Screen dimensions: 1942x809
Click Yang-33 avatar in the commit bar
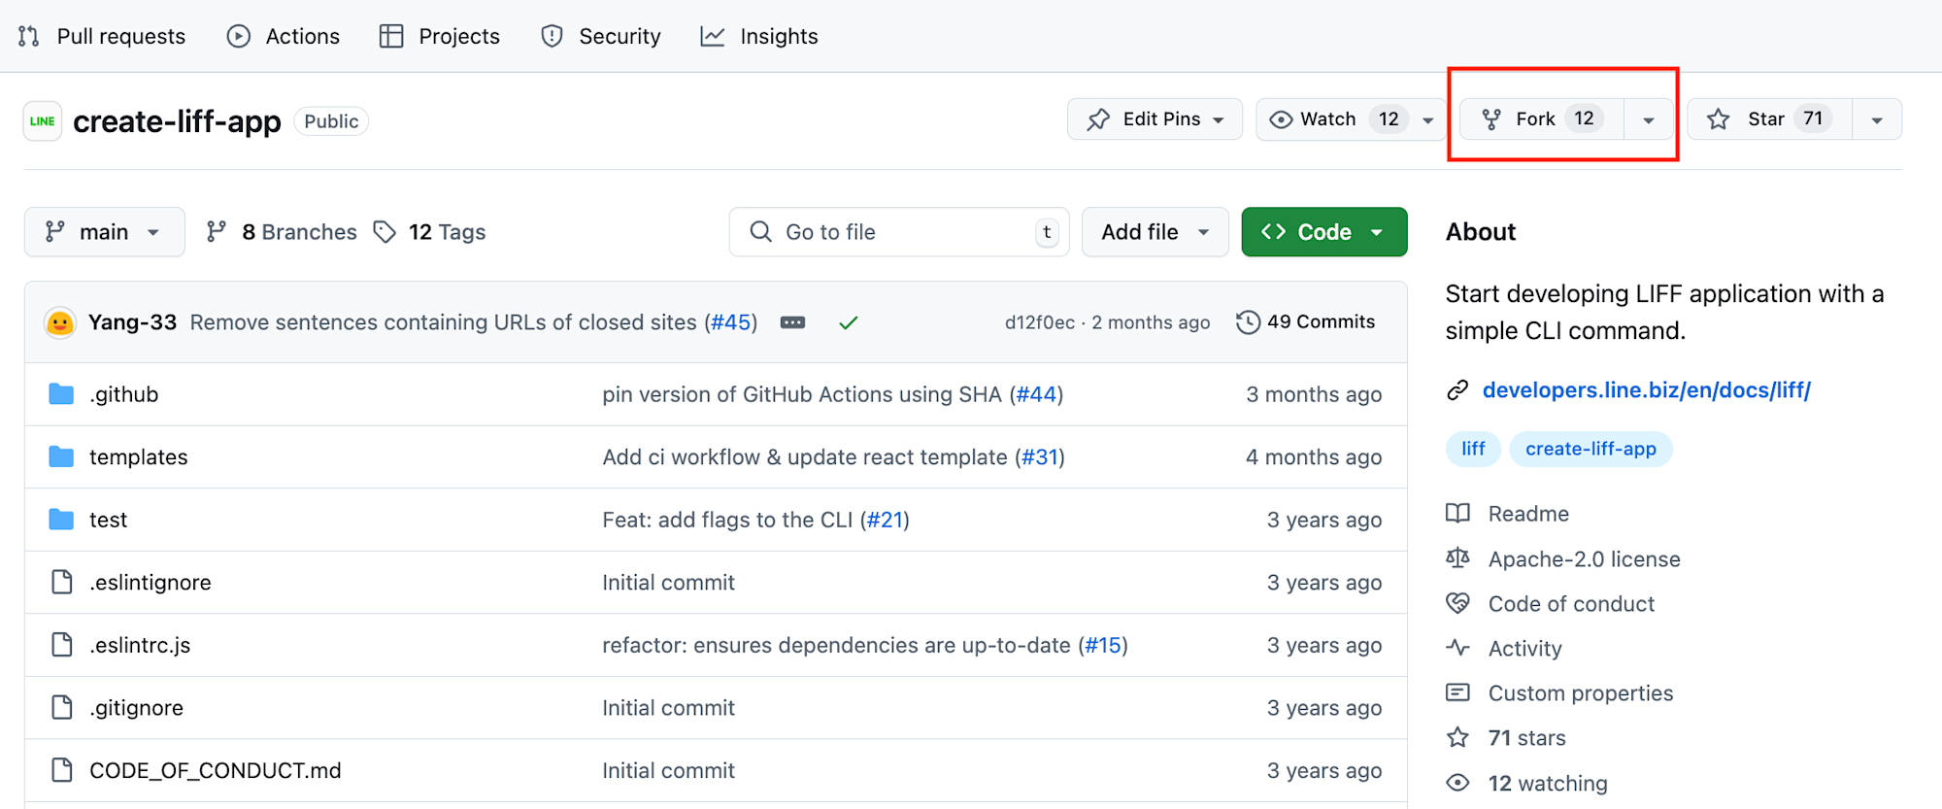60,322
